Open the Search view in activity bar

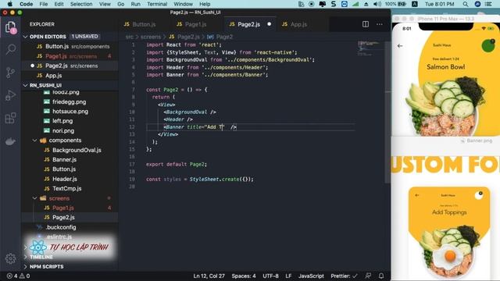(x=10, y=49)
